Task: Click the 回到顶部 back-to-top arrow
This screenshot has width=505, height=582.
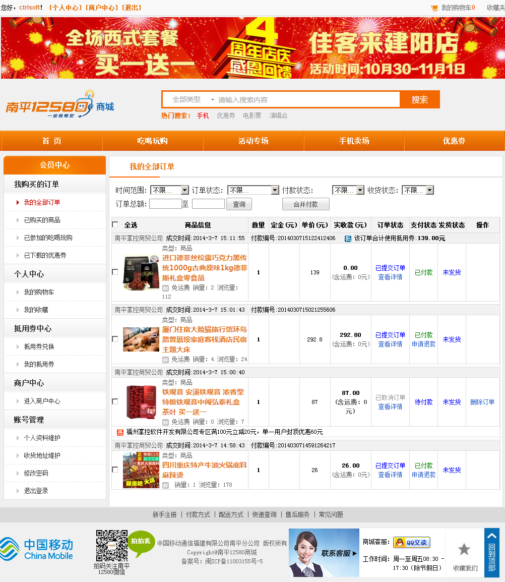Action: [491, 553]
